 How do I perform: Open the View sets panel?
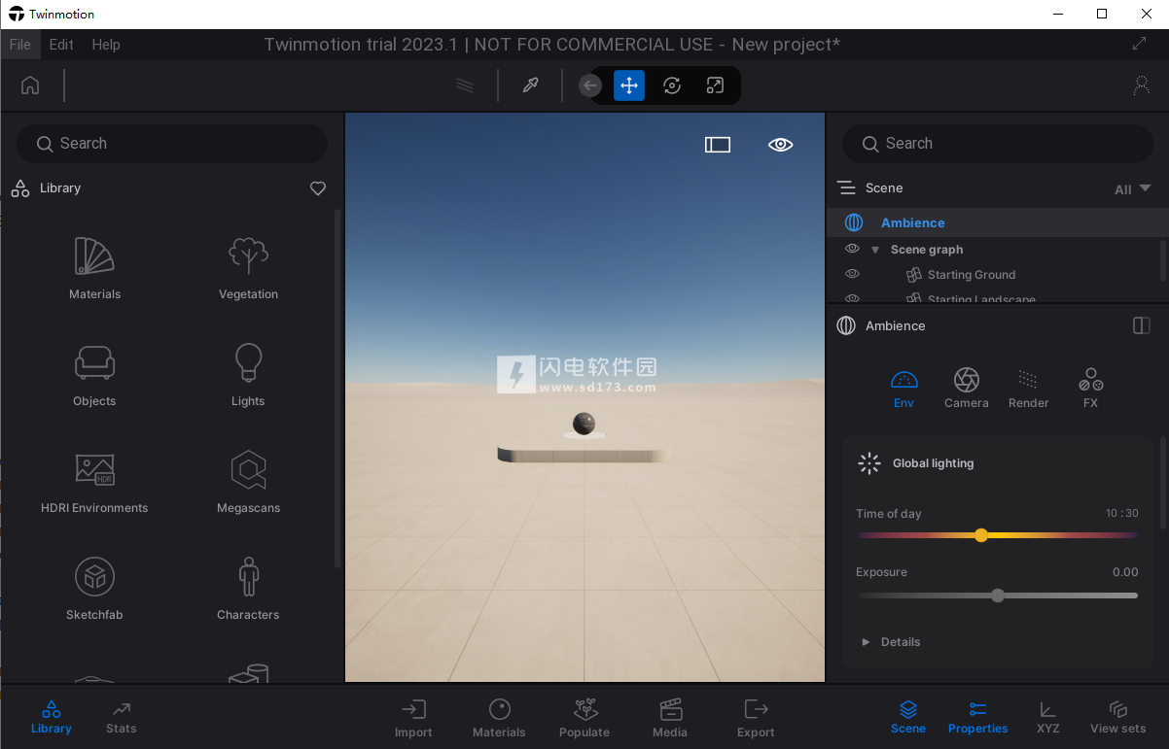1117,718
